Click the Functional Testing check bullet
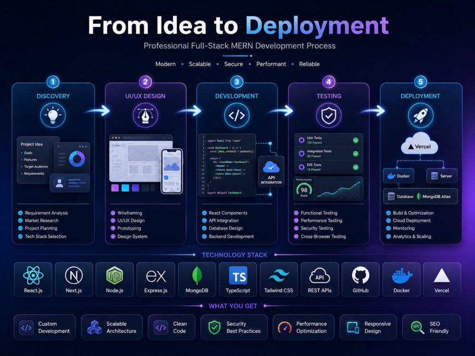Viewport: 475px width, 356px height. click(x=296, y=213)
